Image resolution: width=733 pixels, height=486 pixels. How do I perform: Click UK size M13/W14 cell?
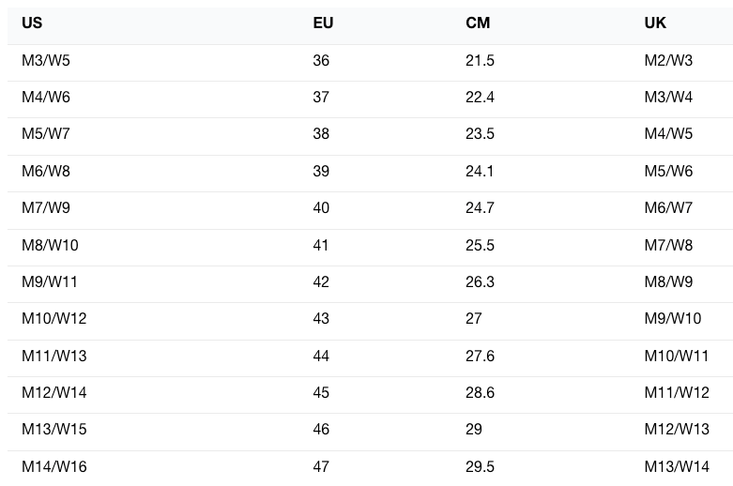coord(677,466)
